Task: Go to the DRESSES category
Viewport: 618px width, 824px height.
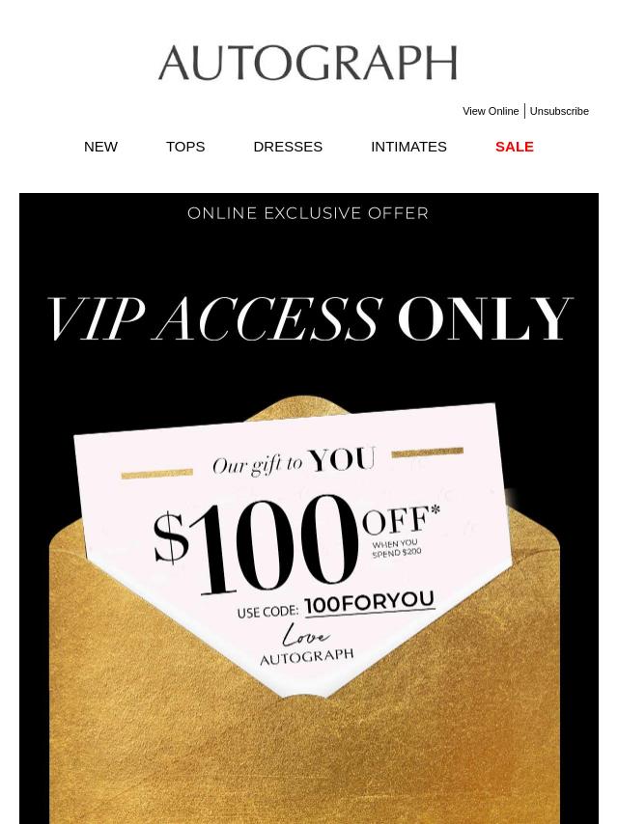Action: 288,147
